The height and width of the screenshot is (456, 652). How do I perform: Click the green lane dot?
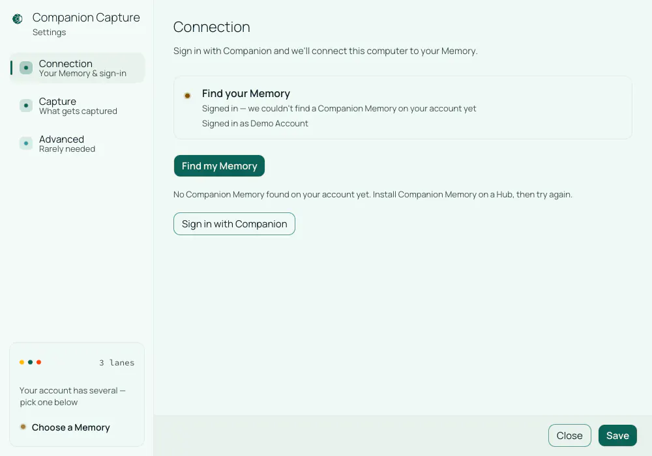[31, 362]
